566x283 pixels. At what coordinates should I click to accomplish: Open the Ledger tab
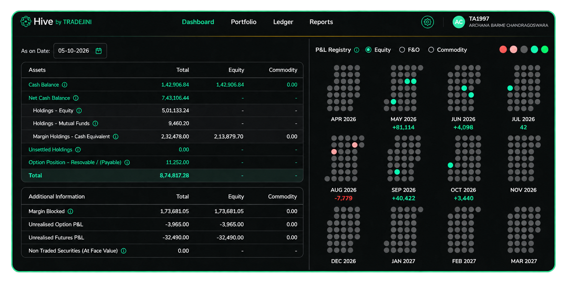click(x=283, y=22)
